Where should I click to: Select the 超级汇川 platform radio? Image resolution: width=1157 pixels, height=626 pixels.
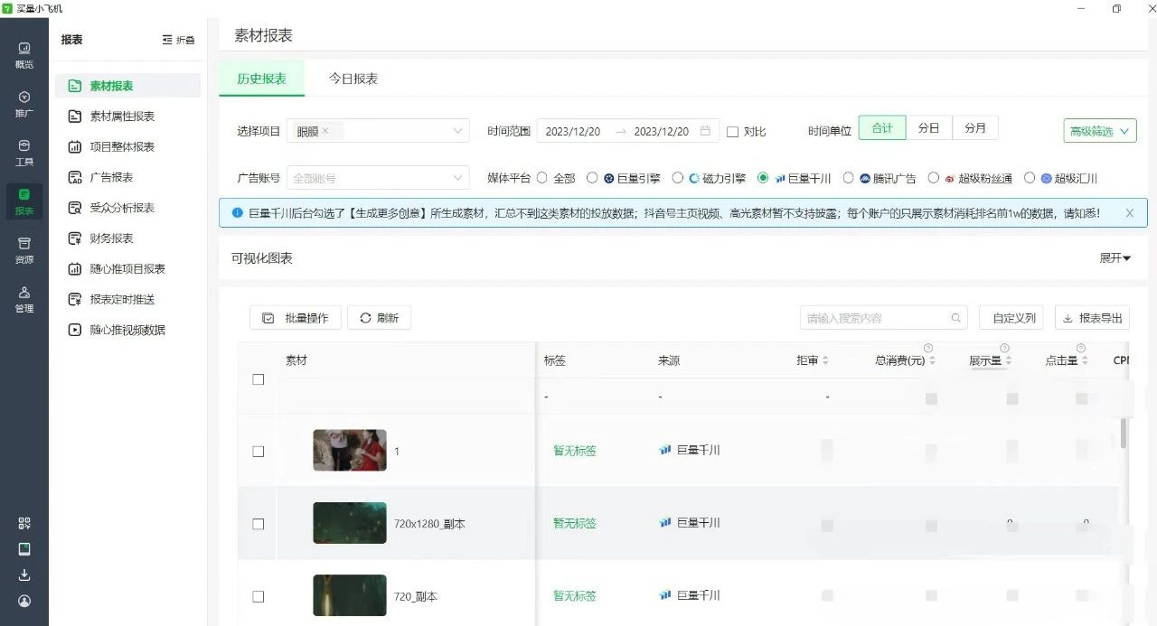(x=1030, y=178)
